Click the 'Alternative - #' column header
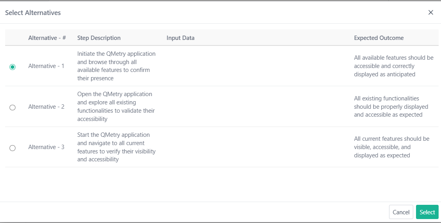The height and width of the screenshot is (223, 441). pos(47,38)
